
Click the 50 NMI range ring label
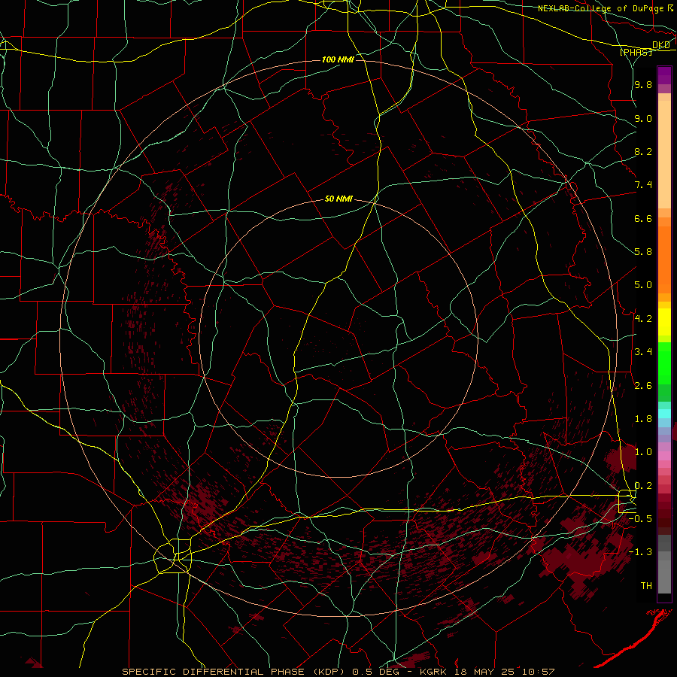[338, 199]
